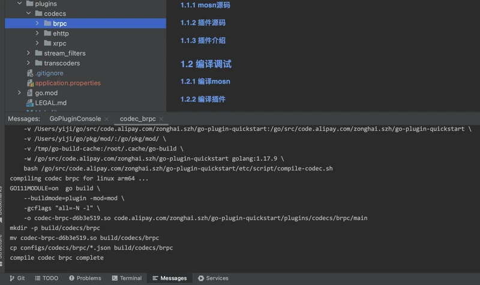Open the Services tool window

click(x=213, y=278)
